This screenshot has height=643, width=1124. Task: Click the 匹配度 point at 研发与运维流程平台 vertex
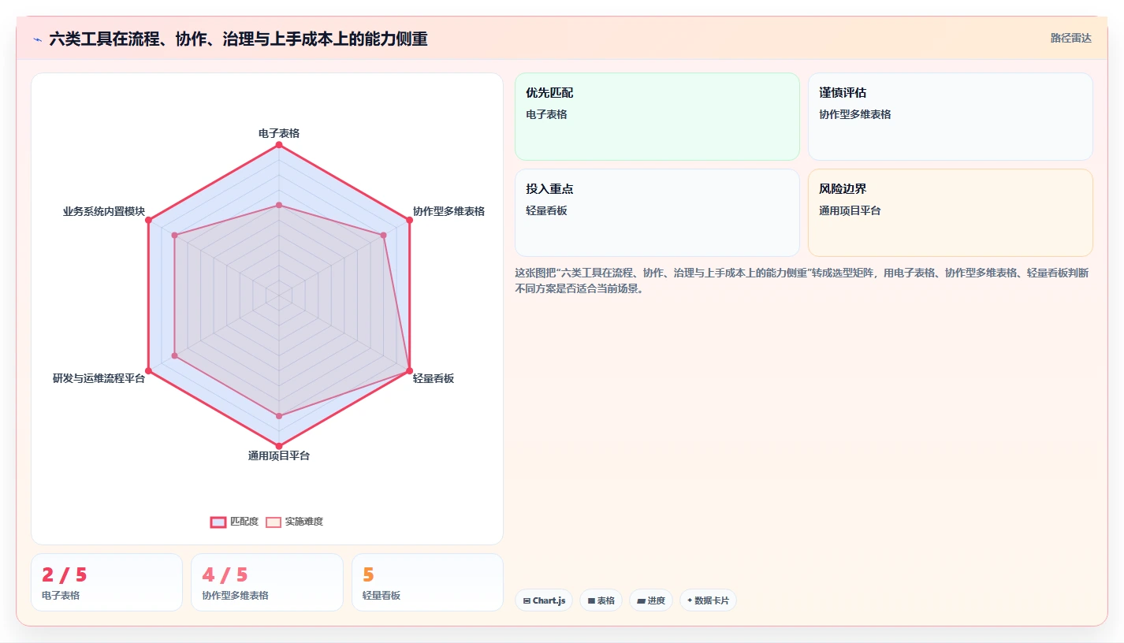tap(148, 371)
